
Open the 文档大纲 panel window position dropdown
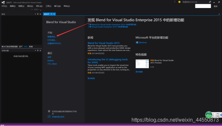35,50
